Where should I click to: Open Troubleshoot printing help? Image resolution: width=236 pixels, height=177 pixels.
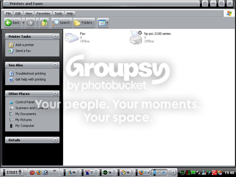click(30, 73)
